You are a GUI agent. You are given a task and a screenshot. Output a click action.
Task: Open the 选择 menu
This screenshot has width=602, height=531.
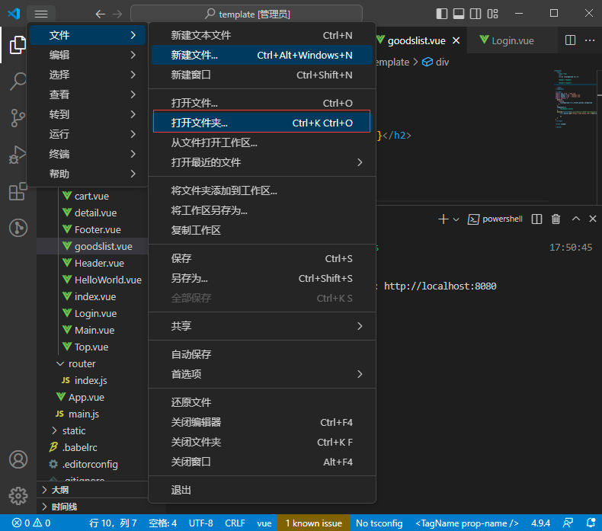point(88,75)
